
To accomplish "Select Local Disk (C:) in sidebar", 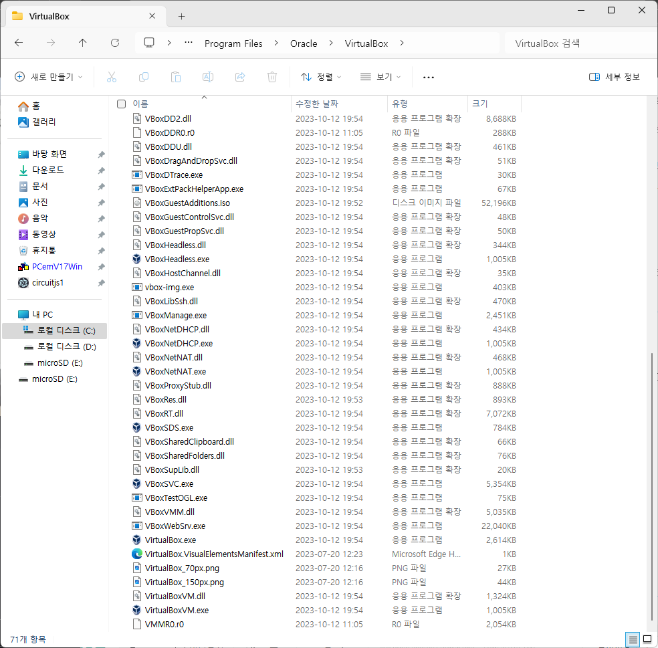I will coord(55,331).
